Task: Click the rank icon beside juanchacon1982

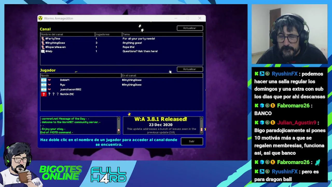Action: (49, 89)
